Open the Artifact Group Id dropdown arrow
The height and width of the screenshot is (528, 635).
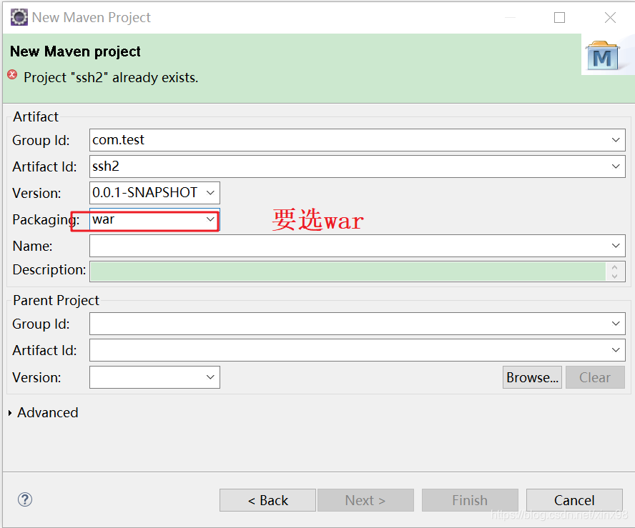616,140
